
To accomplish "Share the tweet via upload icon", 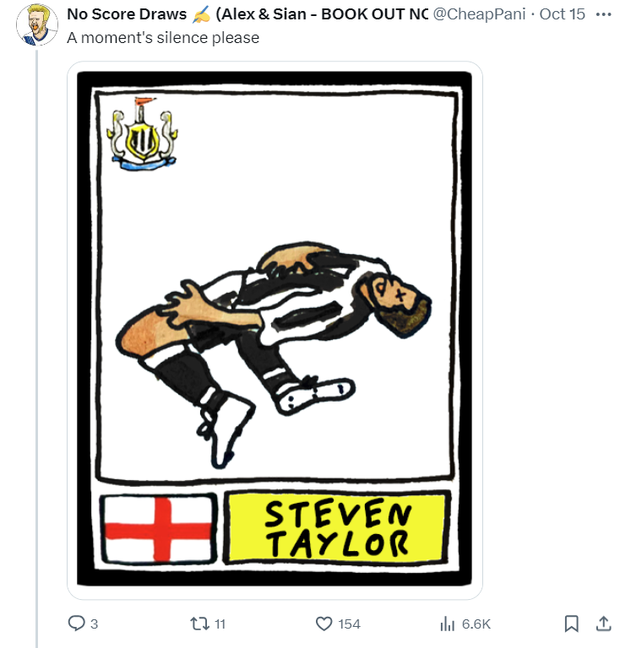I will 603,624.
